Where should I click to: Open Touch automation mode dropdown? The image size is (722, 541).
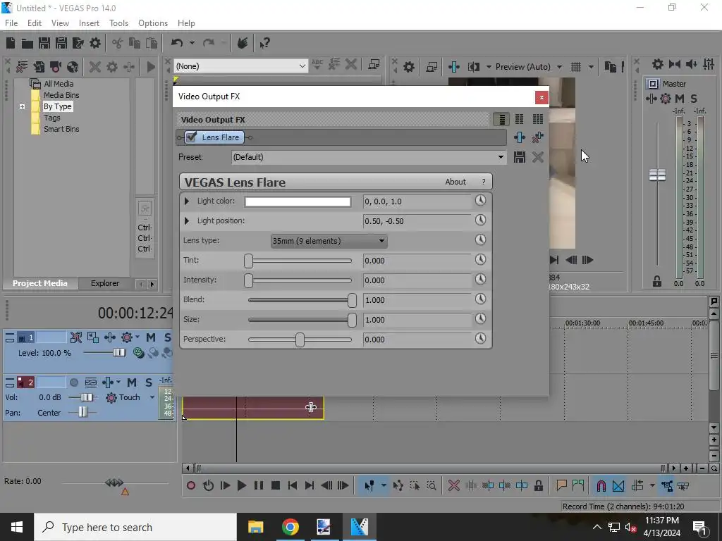(152, 397)
